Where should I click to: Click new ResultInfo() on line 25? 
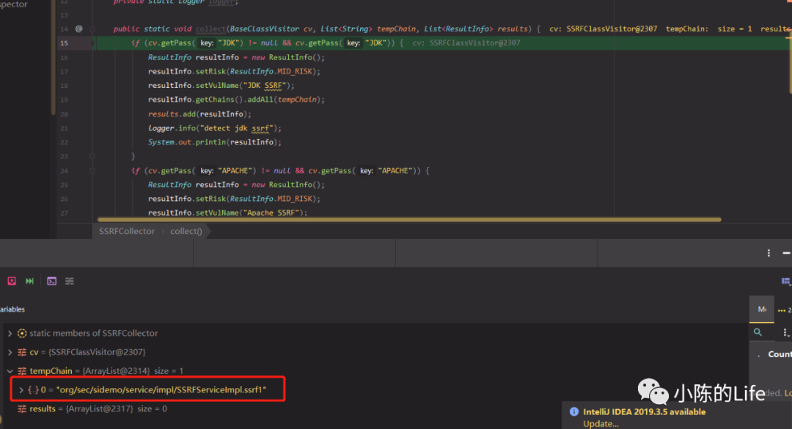[288, 185]
